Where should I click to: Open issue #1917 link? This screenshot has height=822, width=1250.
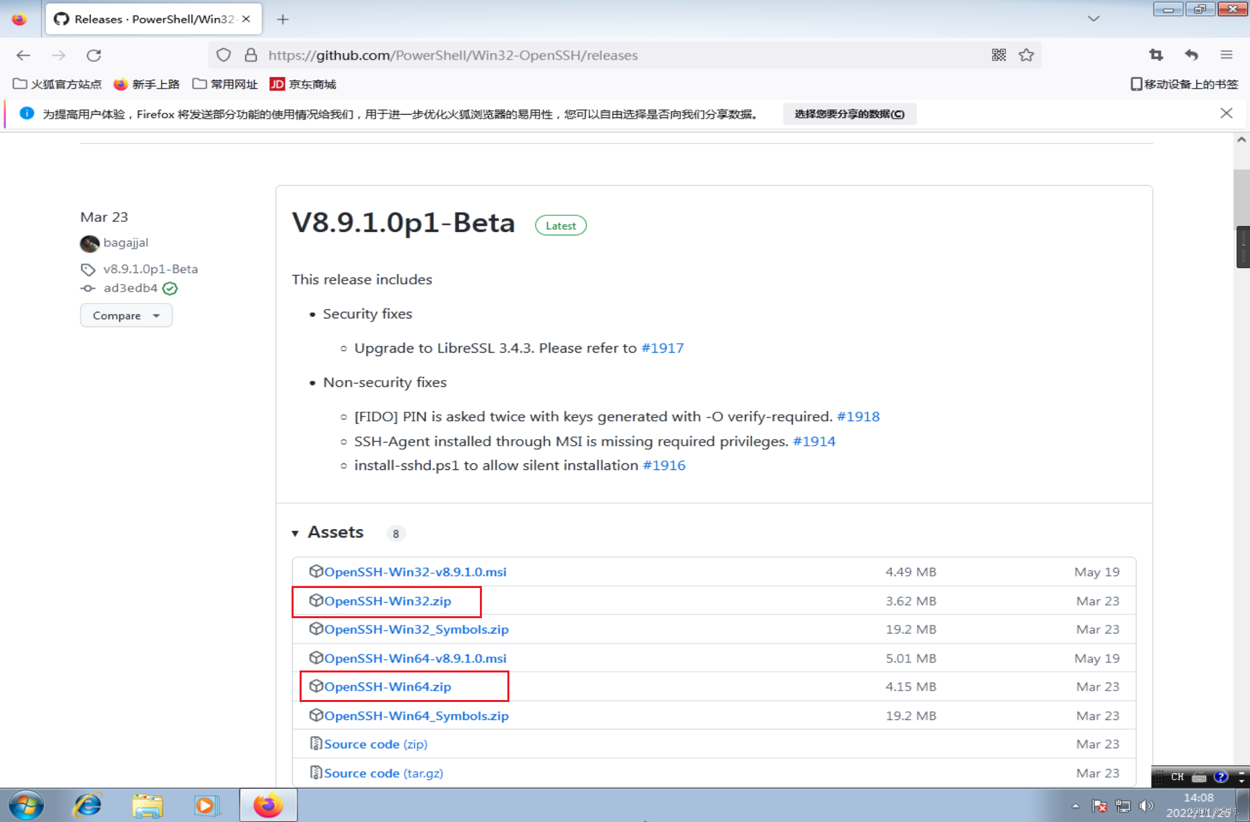point(662,348)
